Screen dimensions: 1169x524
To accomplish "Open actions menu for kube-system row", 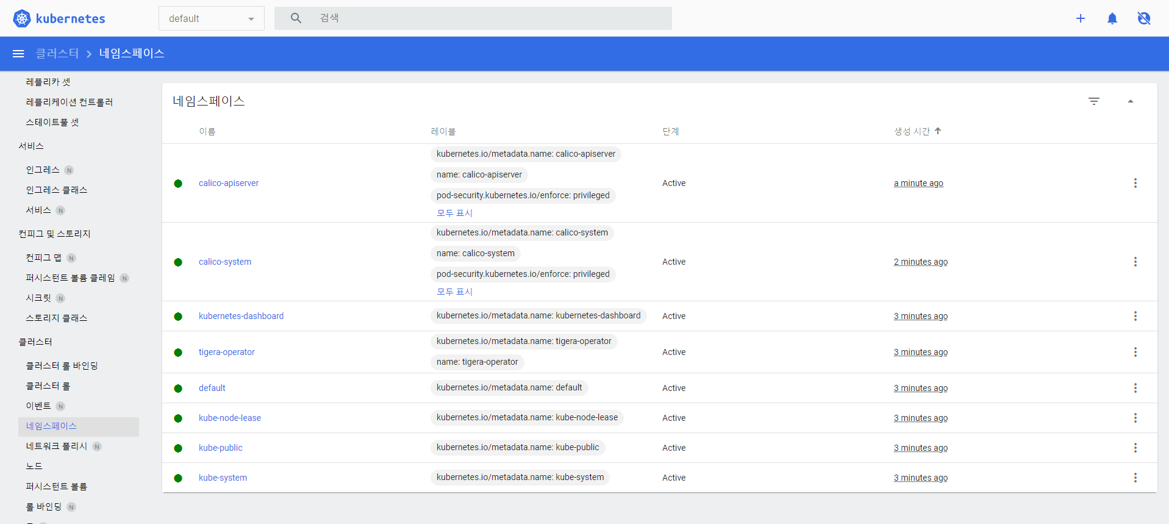I will 1135,478.
